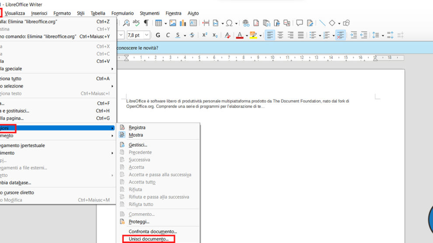Click the clear direct formatting icon
This screenshot has width=433, height=243.
coord(227,35)
